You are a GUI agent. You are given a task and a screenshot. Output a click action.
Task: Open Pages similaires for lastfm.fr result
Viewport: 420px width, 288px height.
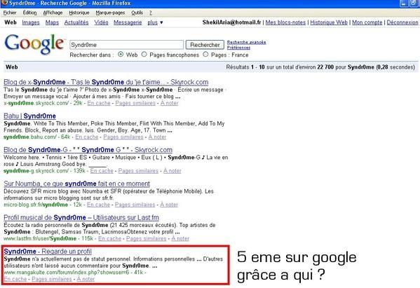tap(147, 238)
